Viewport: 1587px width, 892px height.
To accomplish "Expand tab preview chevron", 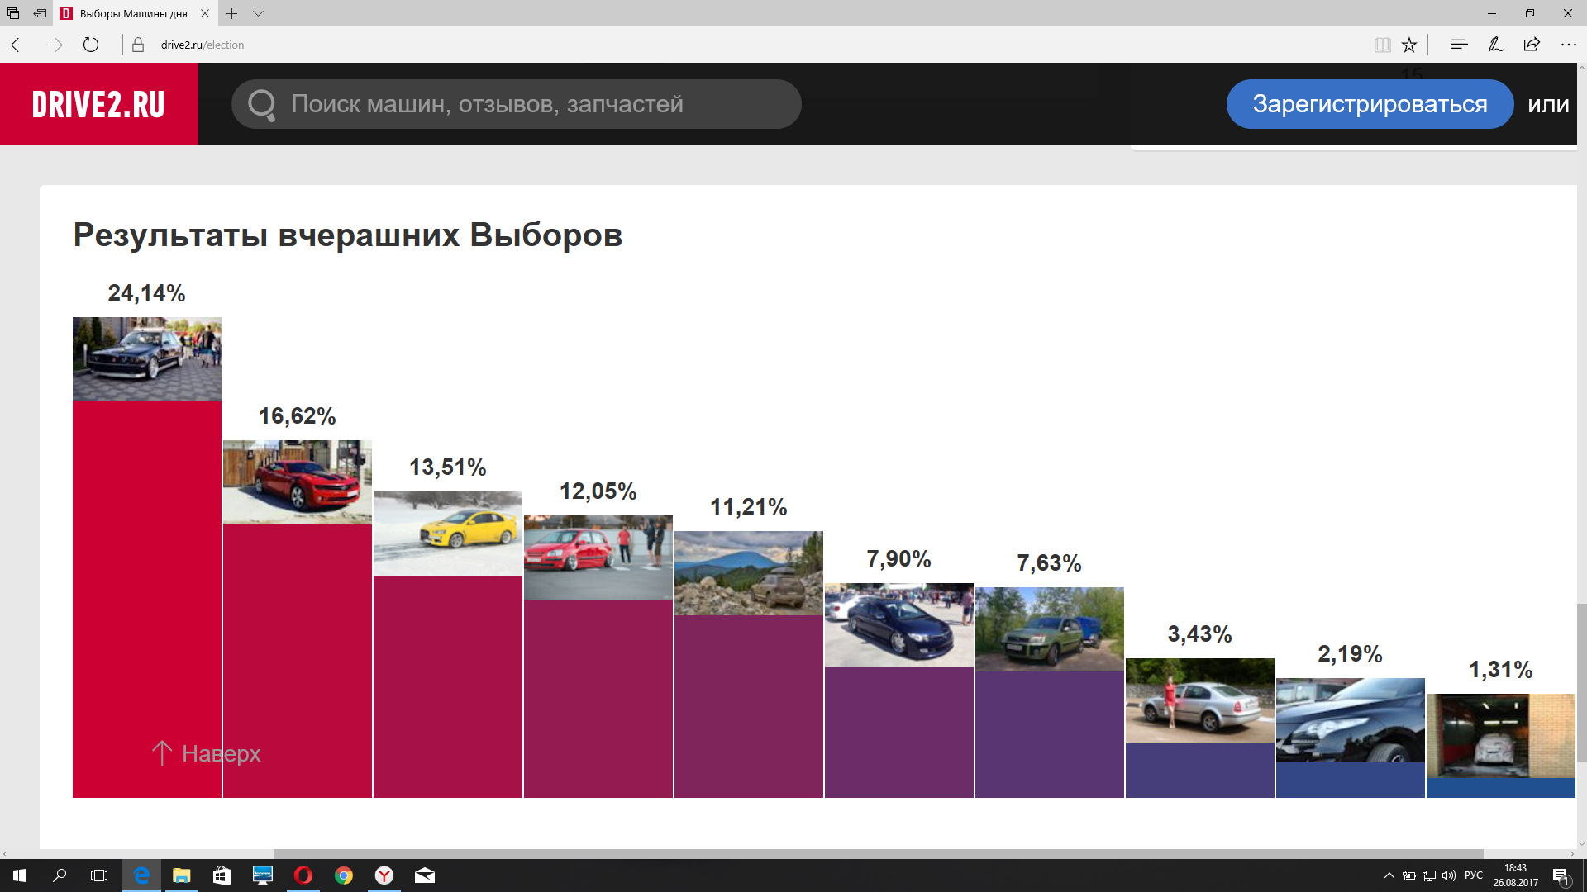I will tap(258, 13).
